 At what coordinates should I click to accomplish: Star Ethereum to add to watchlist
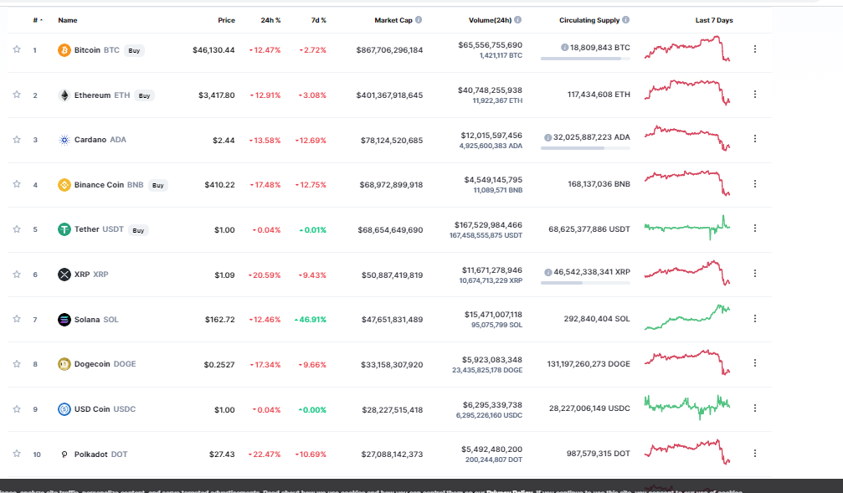(17, 95)
